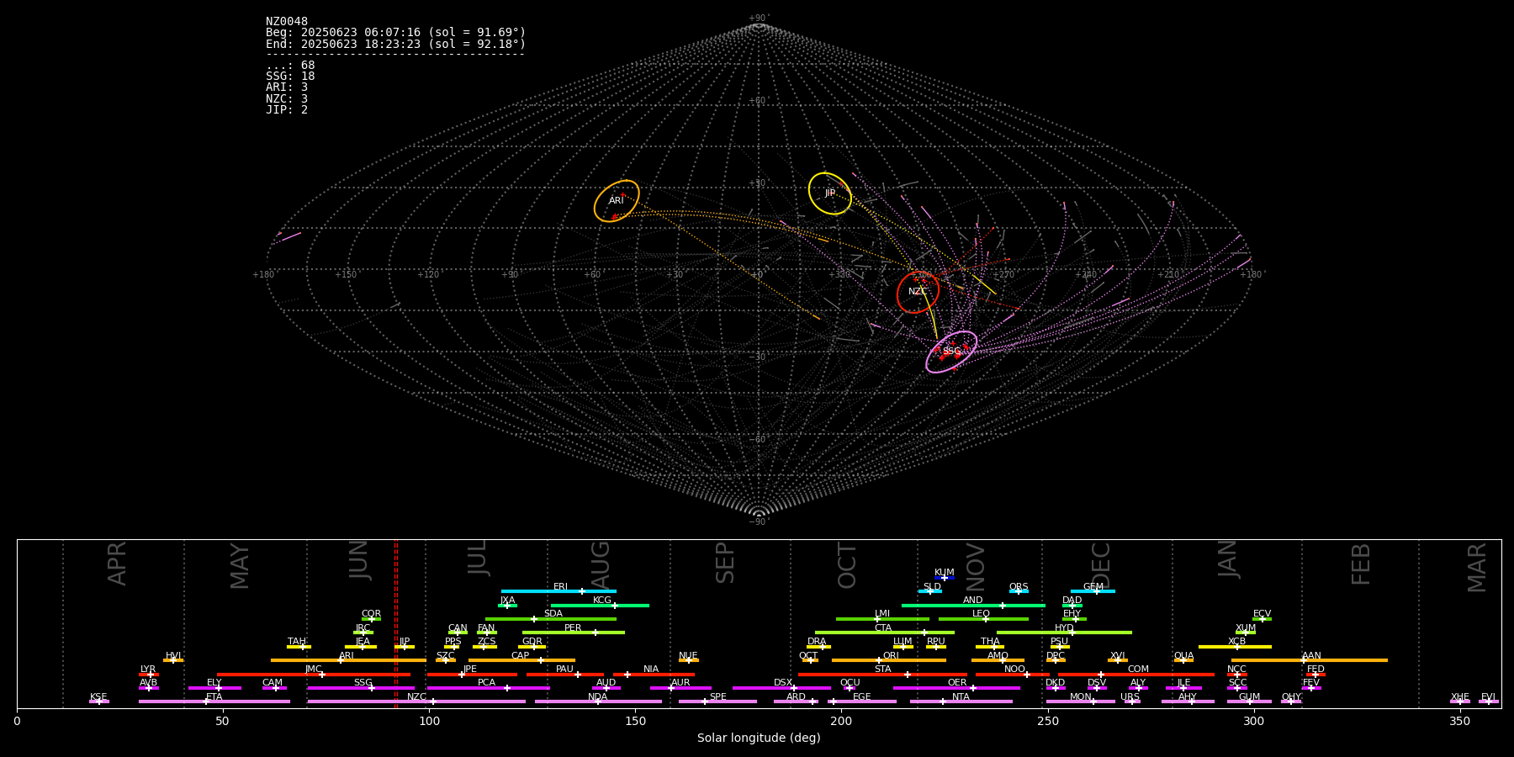Click the KSE shower label in timeline
This screenshot has width=1514, height=757.
(x=98, y=697)
